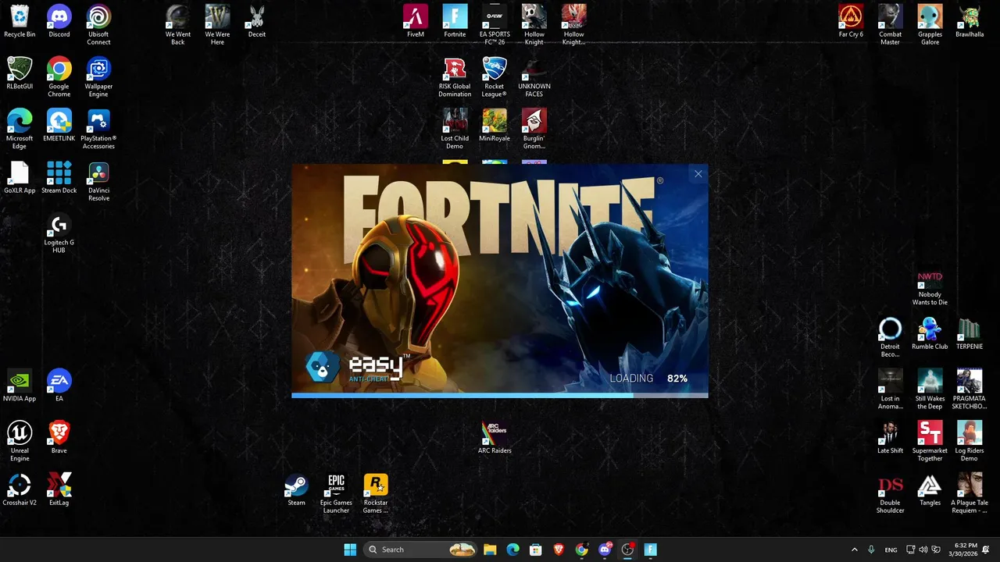Open the PlayStation Accessories shortcut
1000x562 pixels.
98,129
